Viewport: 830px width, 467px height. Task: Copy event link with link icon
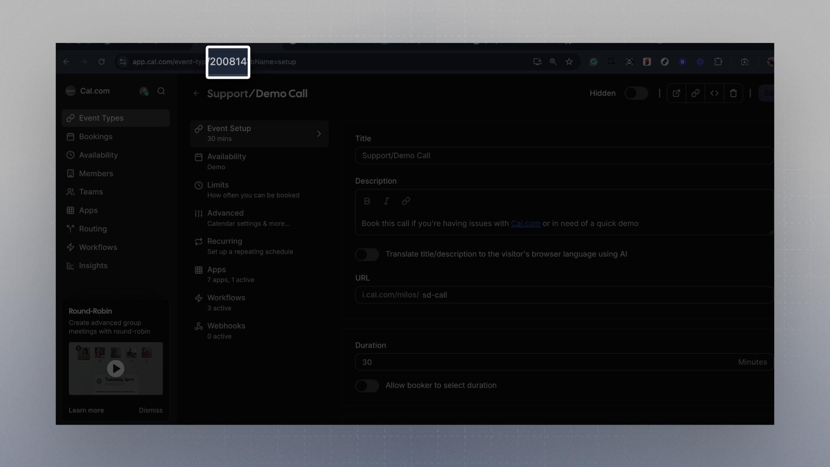click(695, 93)
